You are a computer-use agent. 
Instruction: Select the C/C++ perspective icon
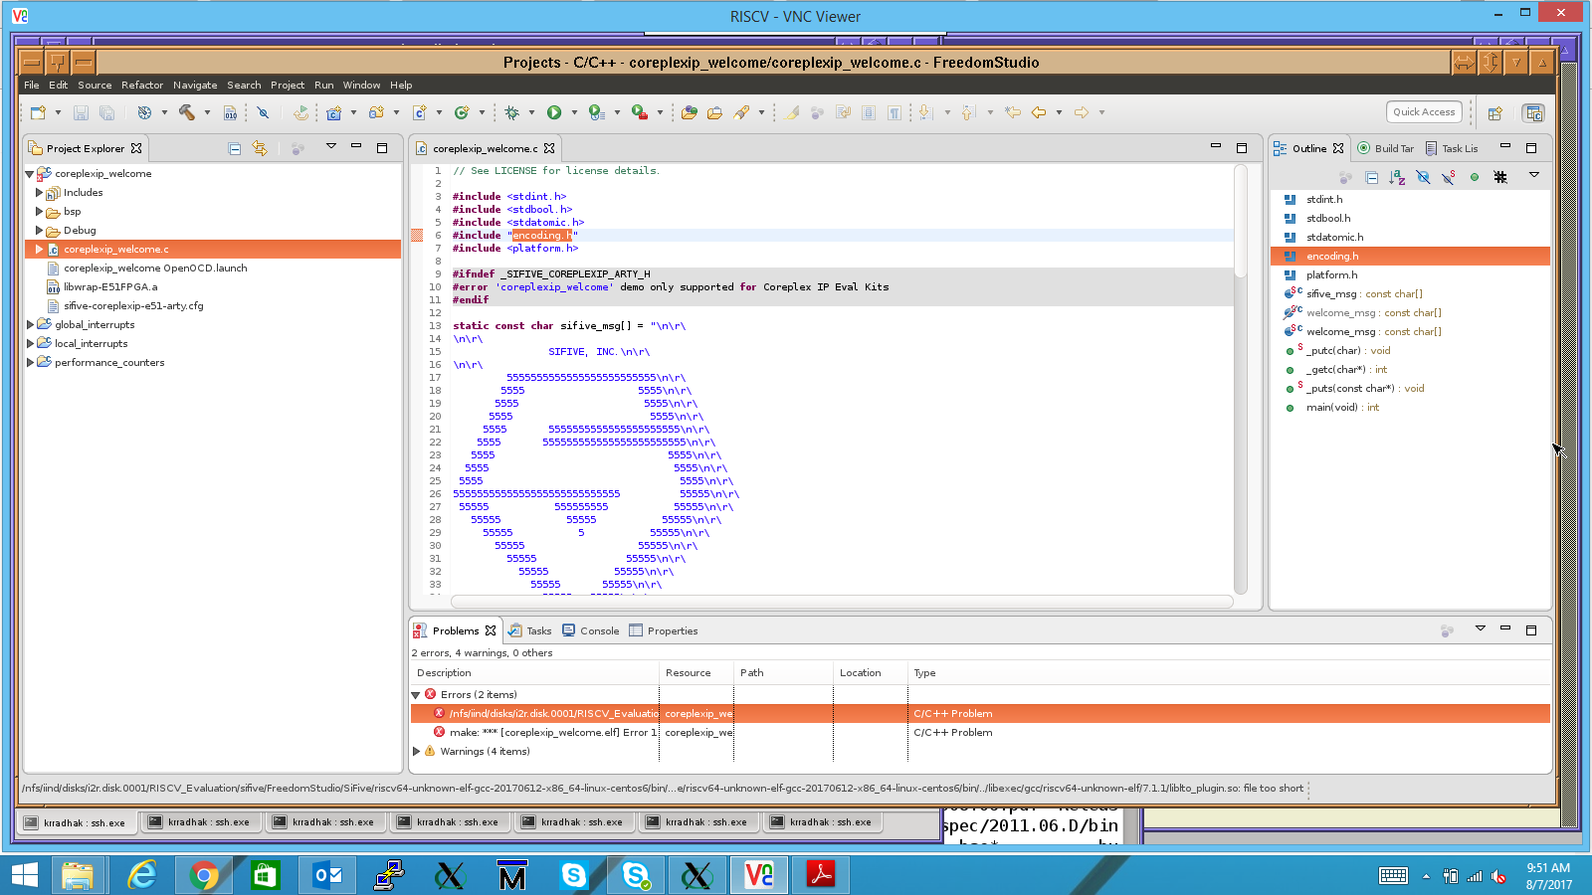point(1534,112)
